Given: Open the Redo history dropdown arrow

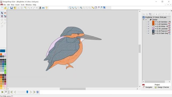Looking at the screenshot, I should point(37,8).
